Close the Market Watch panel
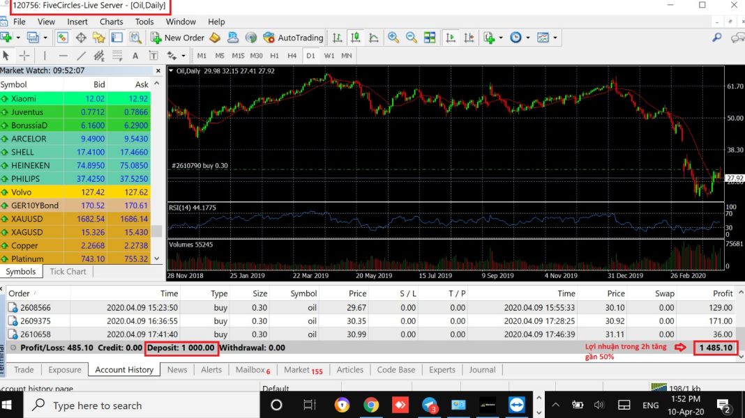Image resolution: width=745 pixels, height=418 pixels. coord(158,70)
